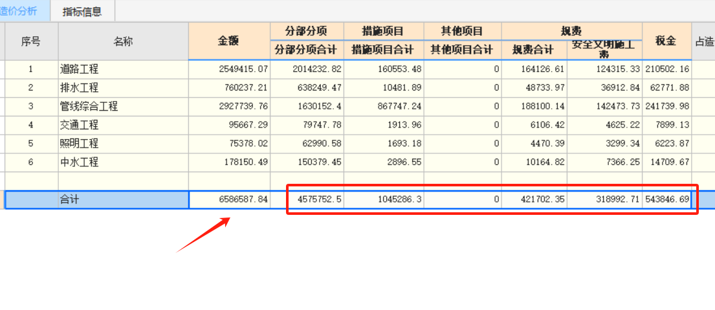Open the 指标信息 tab
This screenshot has height=310, width=715.
point(82,11)
